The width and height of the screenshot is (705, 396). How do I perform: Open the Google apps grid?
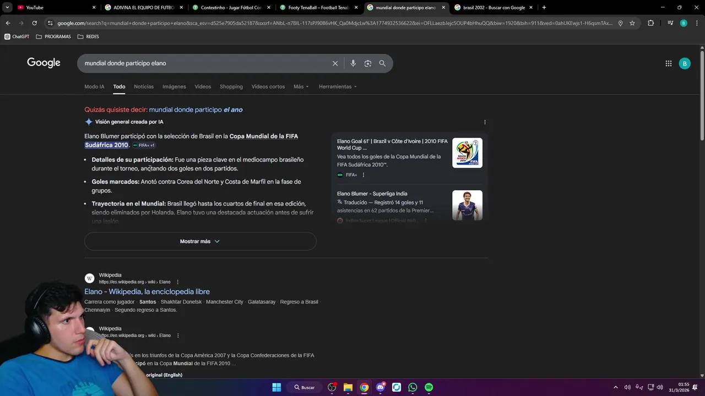click(668, 63)
